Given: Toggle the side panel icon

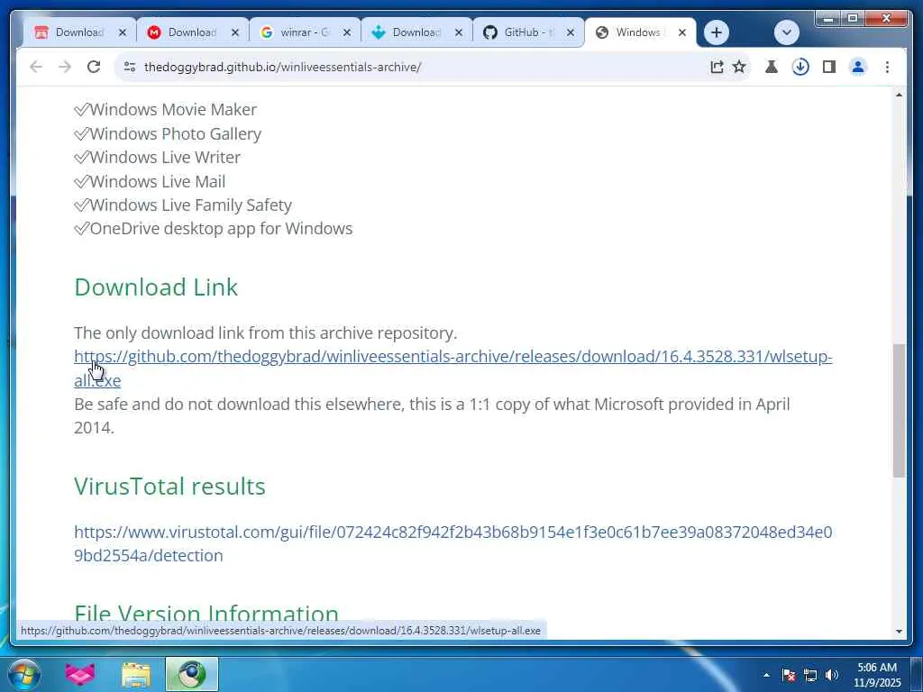Looking at the screenshot, I should coord(829,67).
